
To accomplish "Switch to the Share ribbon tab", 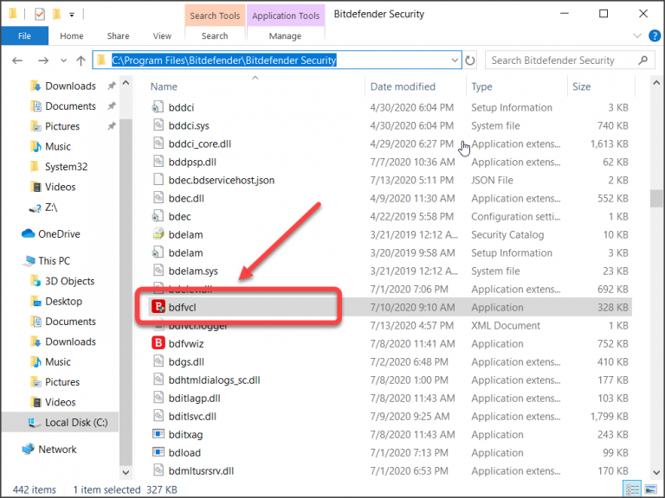I will [x=118, y=35].
